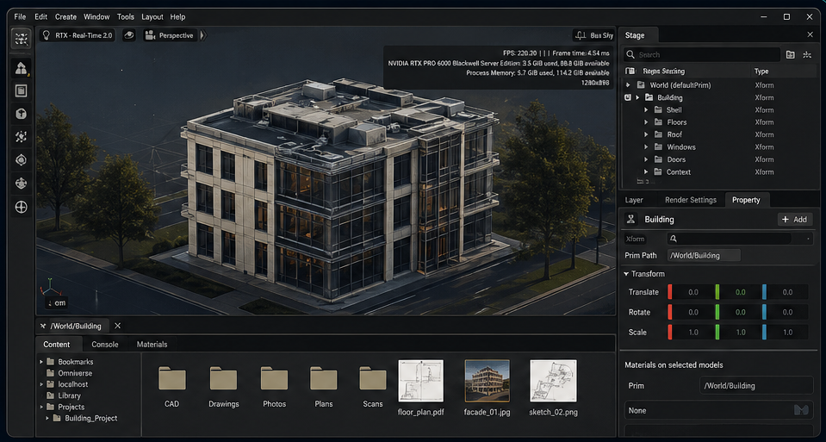Select the facade_01.jpg thumbnail
826x442 pixels.
click(487, 381)
